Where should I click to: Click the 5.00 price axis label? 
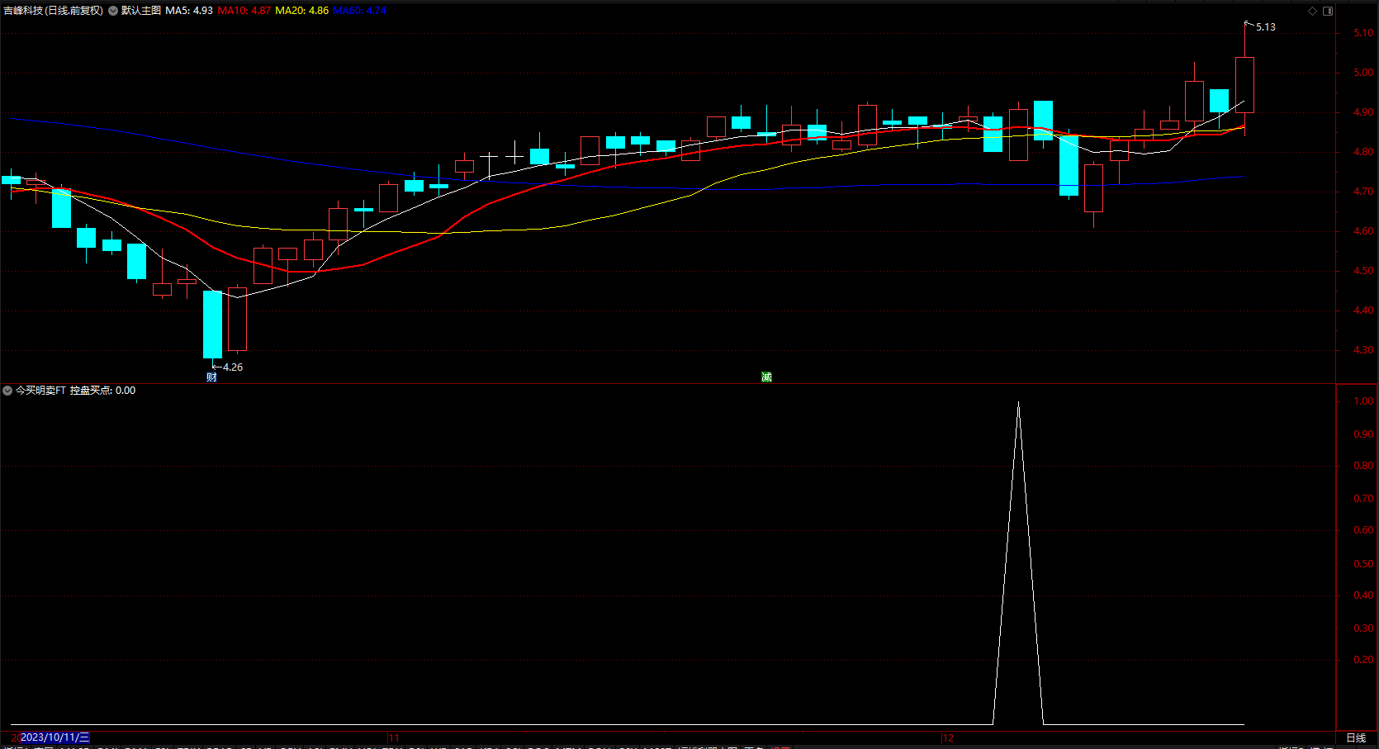point(1363,73)
